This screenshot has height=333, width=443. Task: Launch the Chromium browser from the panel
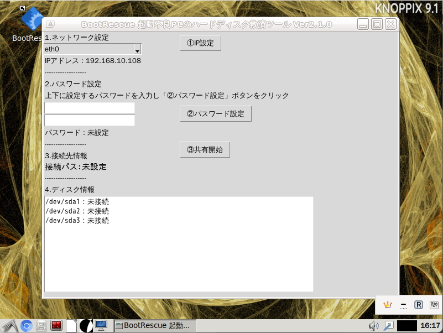click(x=27, y=326)
